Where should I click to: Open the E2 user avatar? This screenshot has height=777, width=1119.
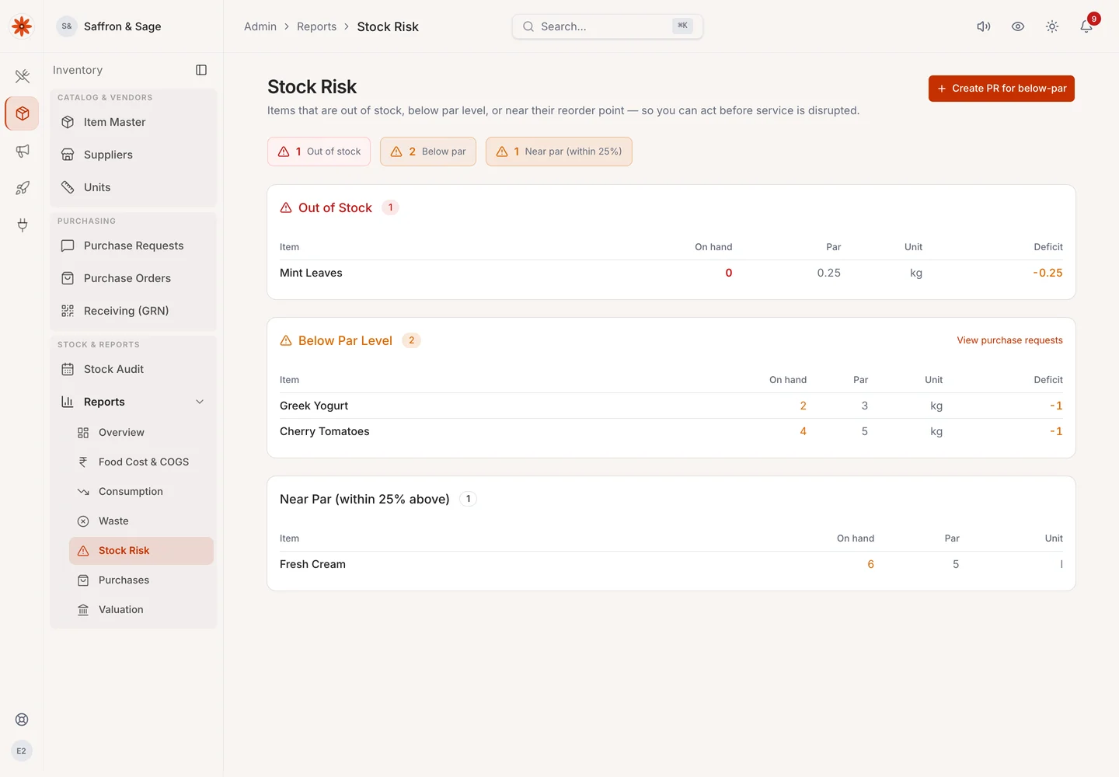(x=22, y=751)
